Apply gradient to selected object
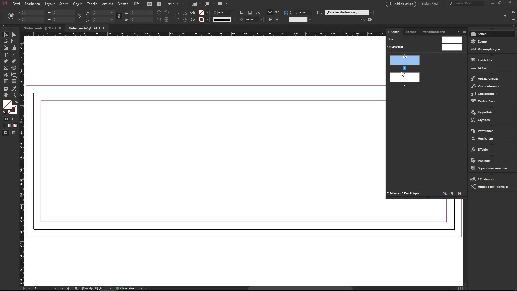Image resolution: width=517 pixels, height=291 pixels. [x=10, y=125]
